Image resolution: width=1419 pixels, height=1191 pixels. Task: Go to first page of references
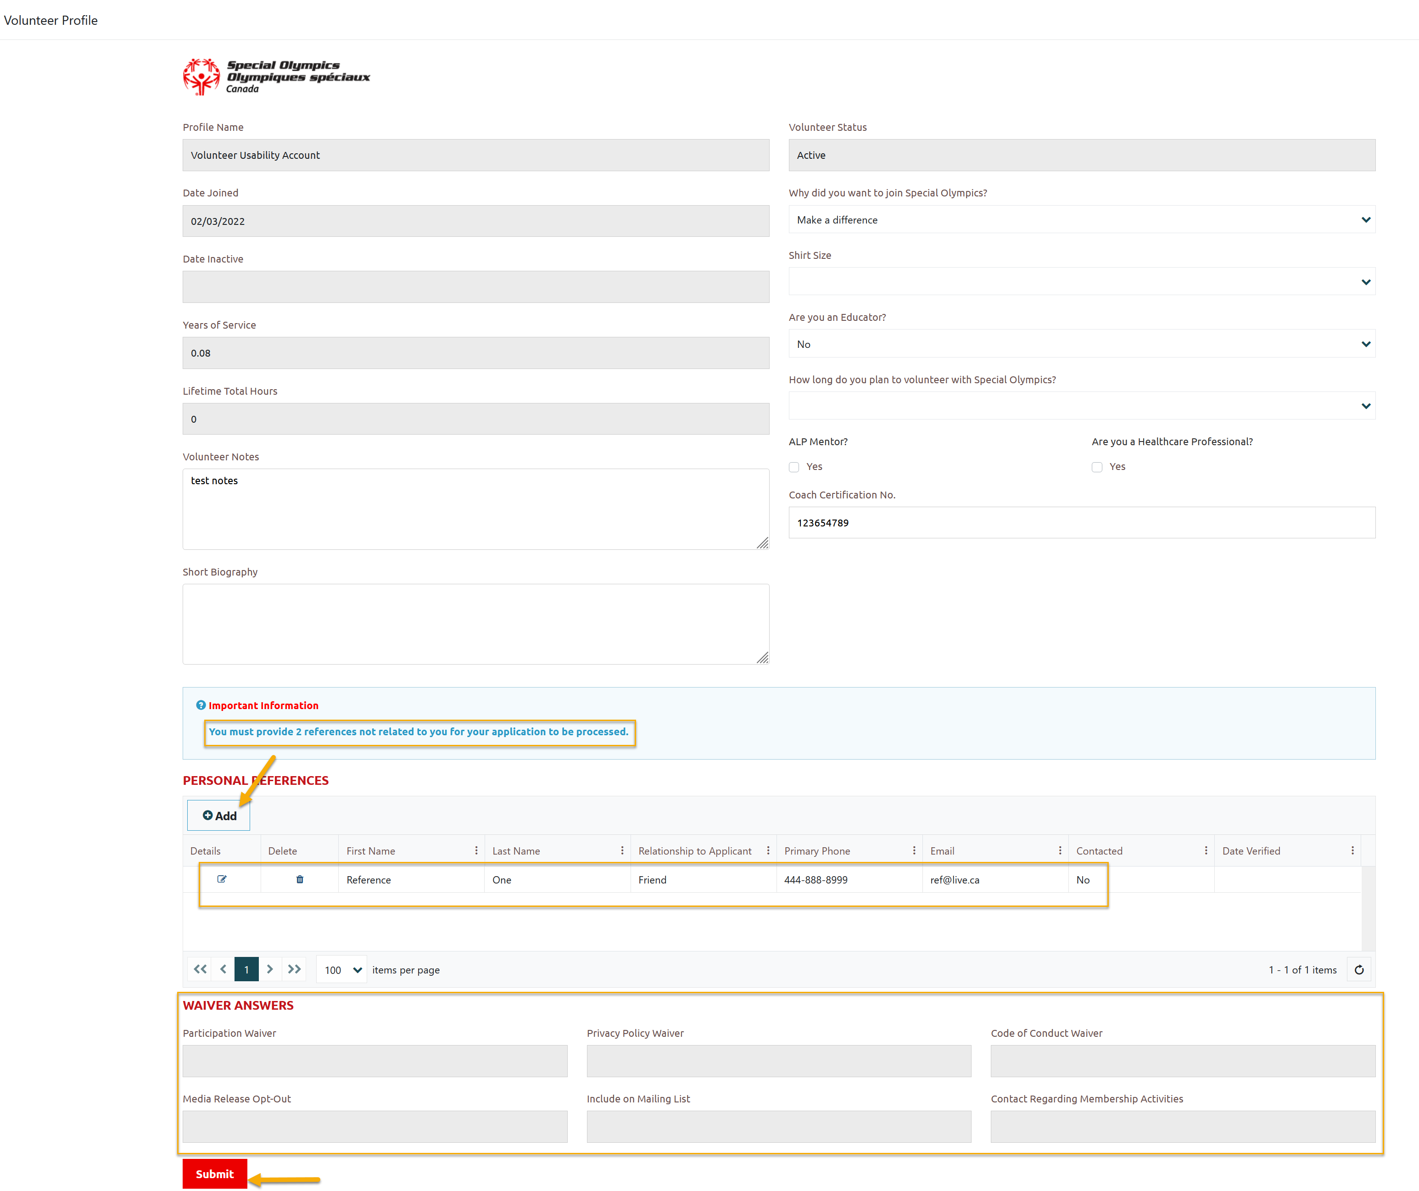pyautogui.click(x=200, y=968)
